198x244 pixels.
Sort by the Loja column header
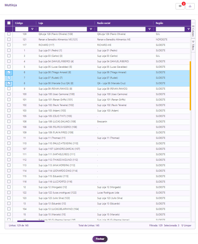41,23
